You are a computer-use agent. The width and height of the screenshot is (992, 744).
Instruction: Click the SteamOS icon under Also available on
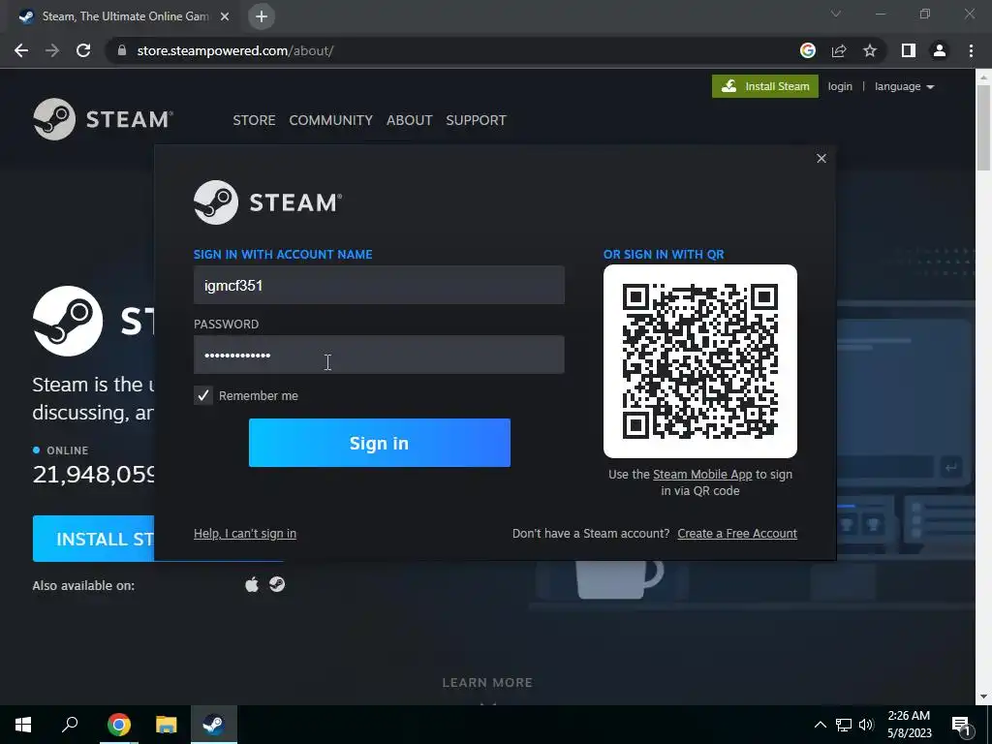[277, 584]
